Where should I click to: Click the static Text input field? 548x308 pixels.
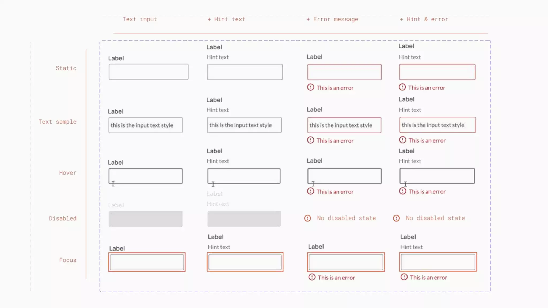point(149,72)
